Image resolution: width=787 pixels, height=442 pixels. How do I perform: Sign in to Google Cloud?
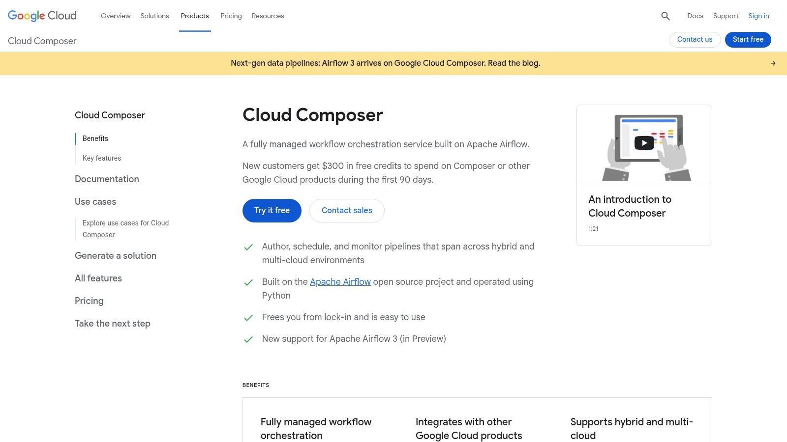(x=758, y=16)
